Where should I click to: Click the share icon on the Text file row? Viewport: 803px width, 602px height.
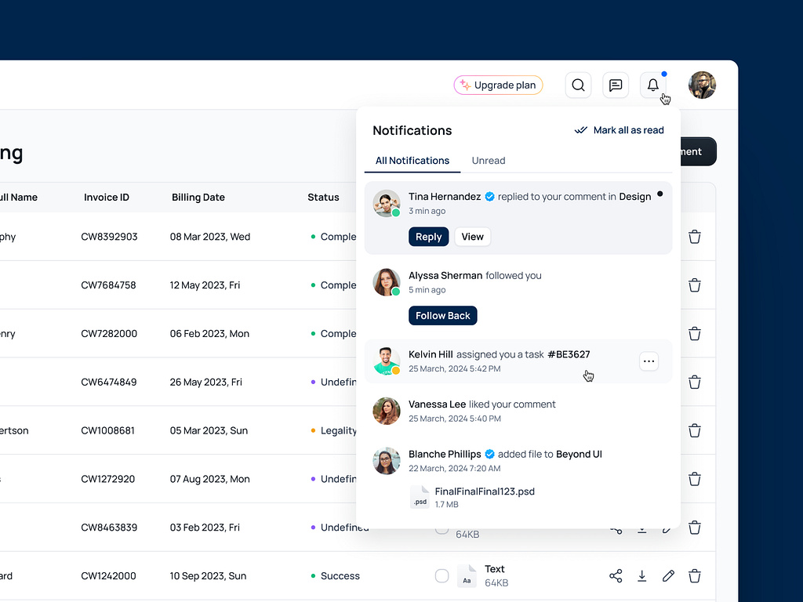pos(616,576)
